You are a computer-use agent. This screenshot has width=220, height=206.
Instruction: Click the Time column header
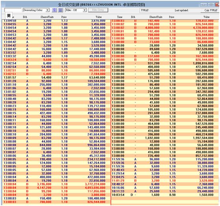(x=120, y=17)
